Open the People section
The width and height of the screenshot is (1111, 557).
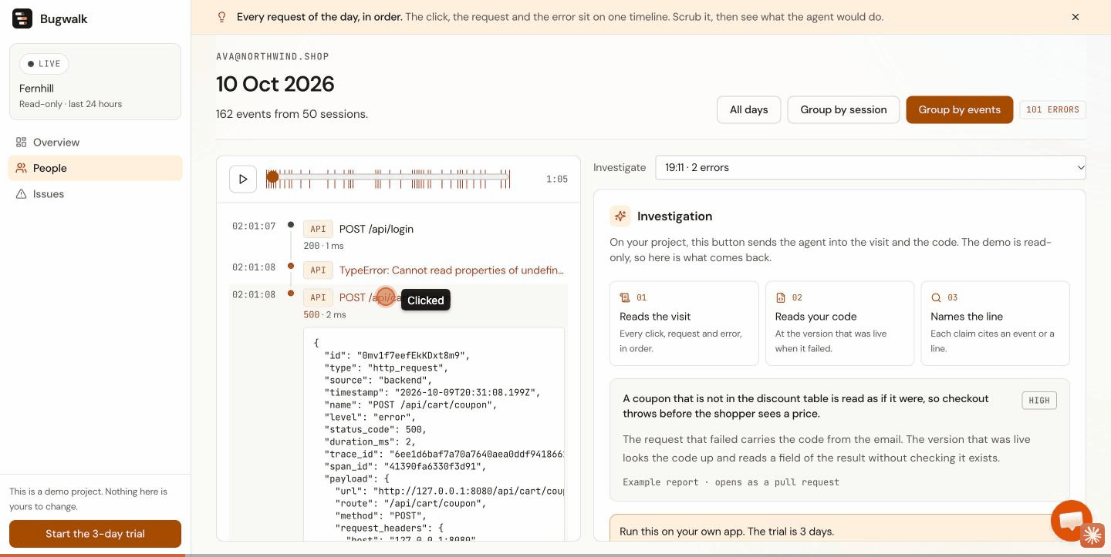click(95, 168)
